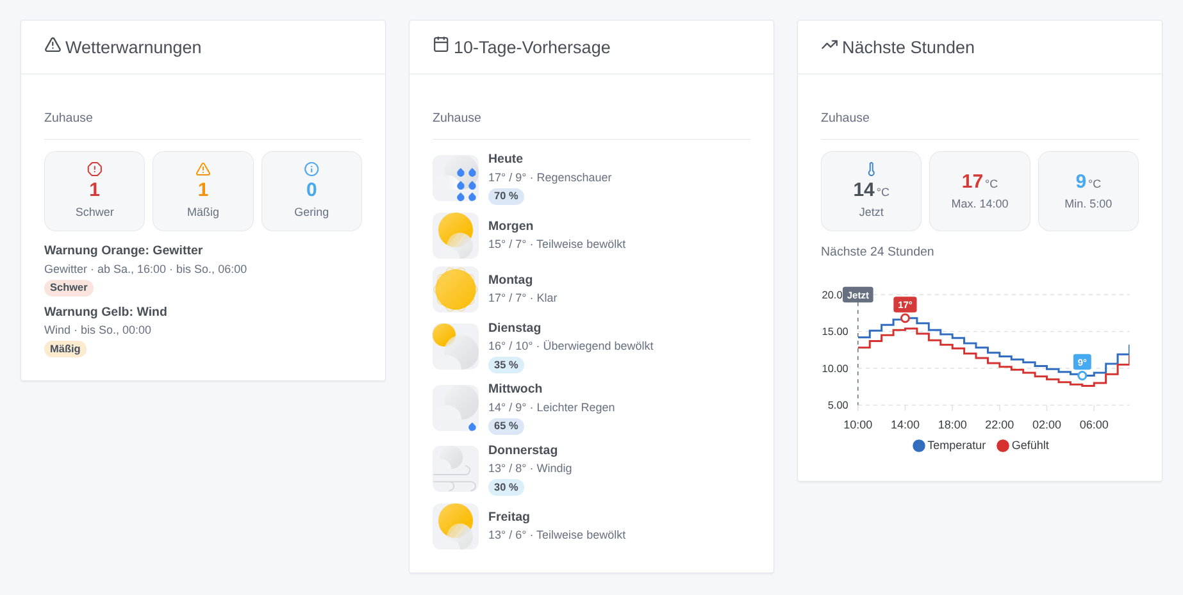
Task: Click the Schwer severity badge
Action: pyautogui.click(x=69, y=288)
